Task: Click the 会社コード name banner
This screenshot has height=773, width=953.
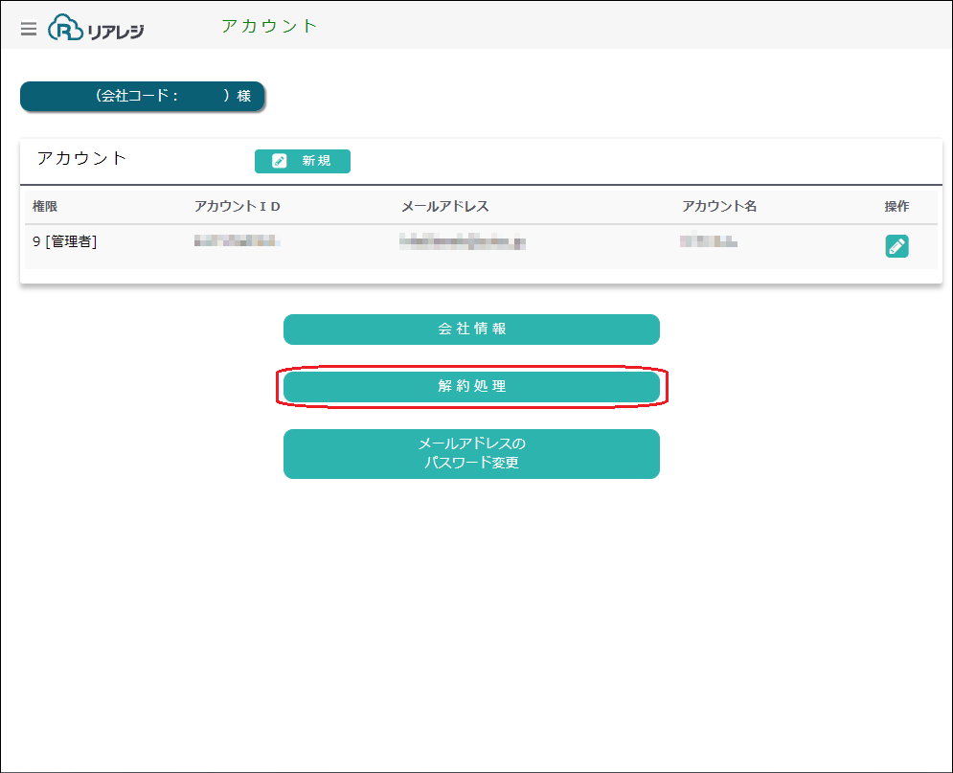Action: click(x=142, y=96)
